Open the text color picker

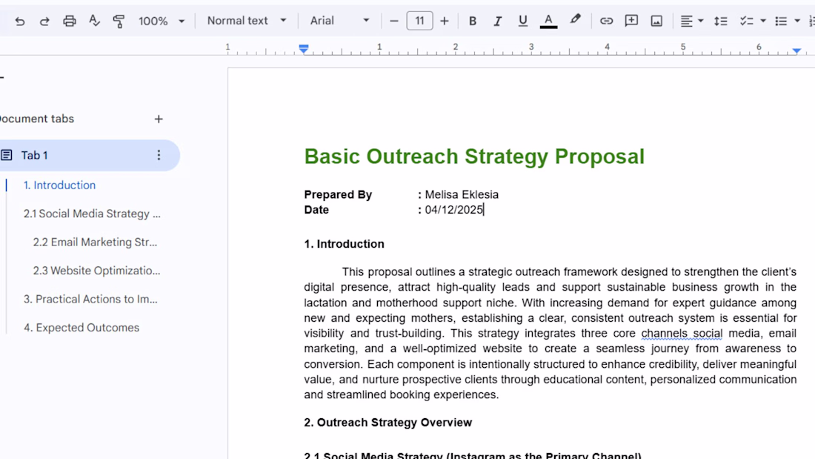548,21
